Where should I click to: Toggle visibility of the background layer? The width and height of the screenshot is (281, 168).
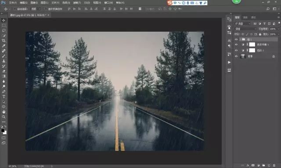236,56
